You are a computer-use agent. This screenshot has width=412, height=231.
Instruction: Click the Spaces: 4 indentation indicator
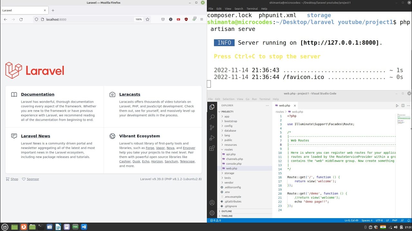367,220
